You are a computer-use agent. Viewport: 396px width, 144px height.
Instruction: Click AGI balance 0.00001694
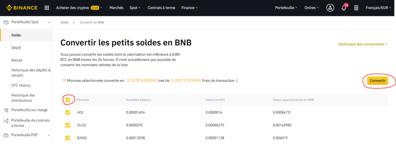tap(136, 112)
